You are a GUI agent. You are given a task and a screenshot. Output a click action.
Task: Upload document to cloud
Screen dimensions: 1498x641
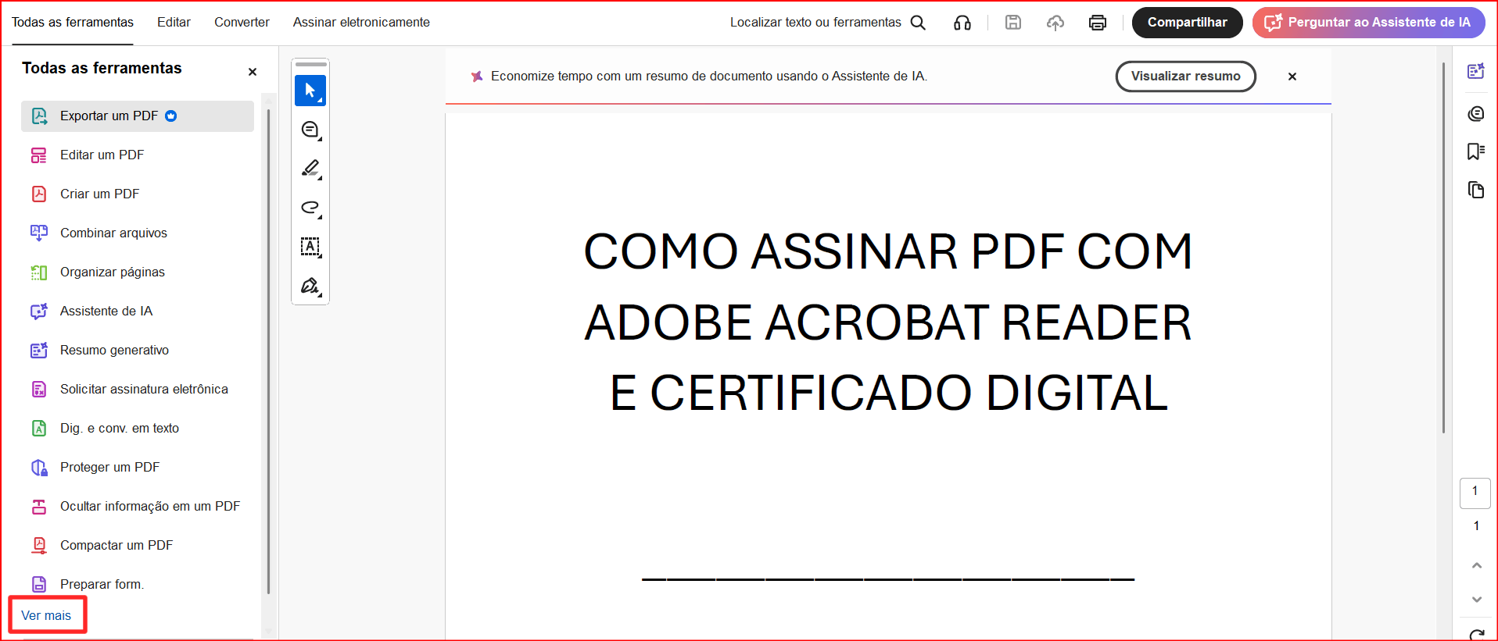coord(1055,23)
